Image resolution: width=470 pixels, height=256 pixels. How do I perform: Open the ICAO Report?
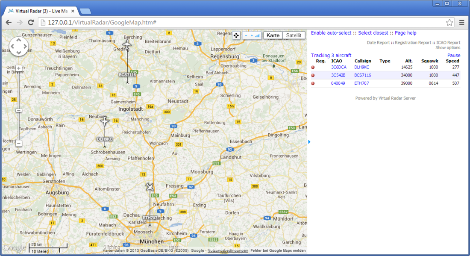448,42
